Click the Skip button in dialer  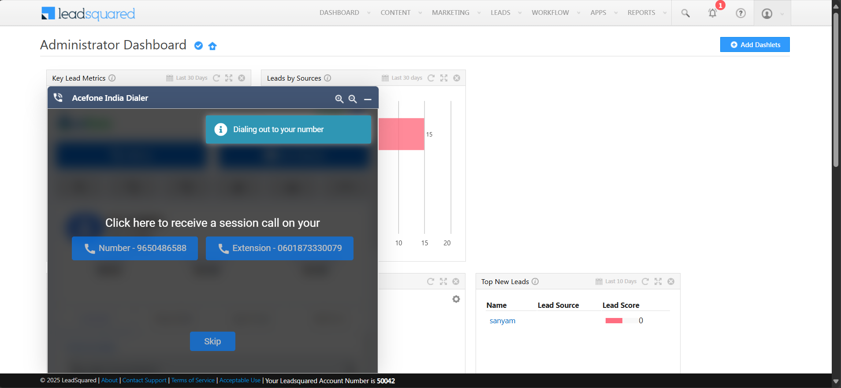coord(212,341)
